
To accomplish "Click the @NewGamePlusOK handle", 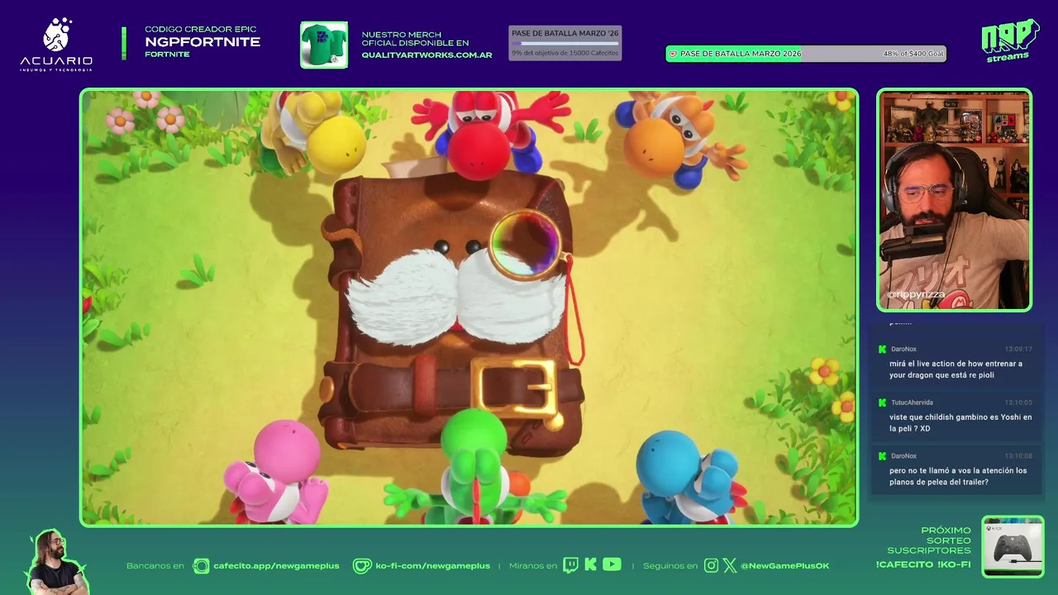I will [x=784, y=566].
